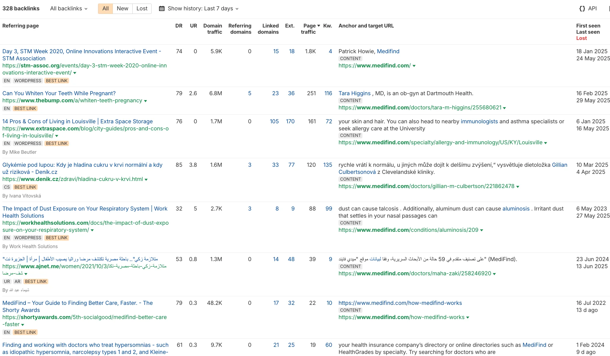Image resolution: width=610 pixels, height=356 pixels.
Task: Select the "New" backlinks filter
Action: coord(122,9)
